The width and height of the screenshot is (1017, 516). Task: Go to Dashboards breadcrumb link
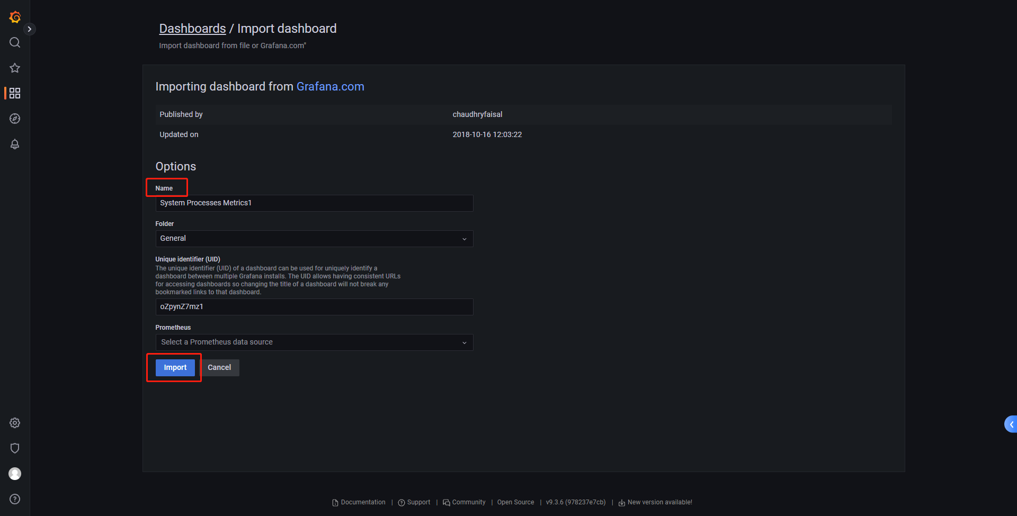click(192, 29)
